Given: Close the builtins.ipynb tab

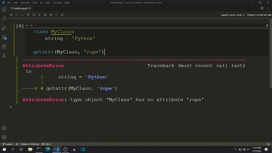Looking at the screenshot, I should (30, 8).
